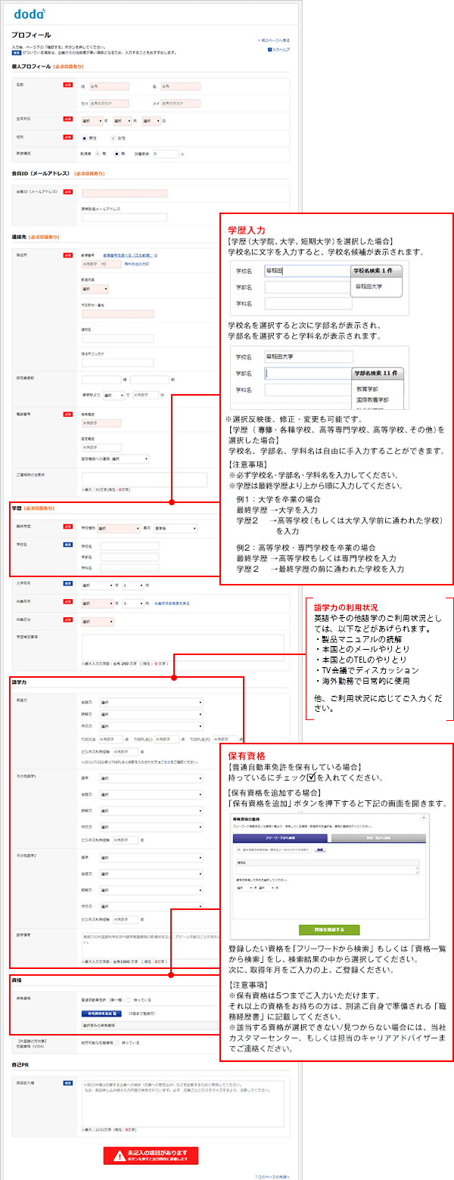Viewport: 454px width, 1180px height.
Task: Click the 名 first name field
Action: (x=180, y=86)
